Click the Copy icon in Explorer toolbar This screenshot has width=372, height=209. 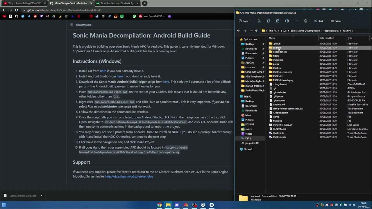pos(268,21)
